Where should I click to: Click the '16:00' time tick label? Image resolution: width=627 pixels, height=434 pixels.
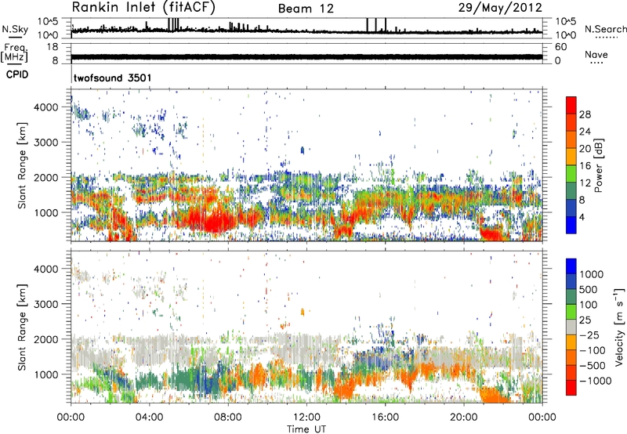[385, 418]
